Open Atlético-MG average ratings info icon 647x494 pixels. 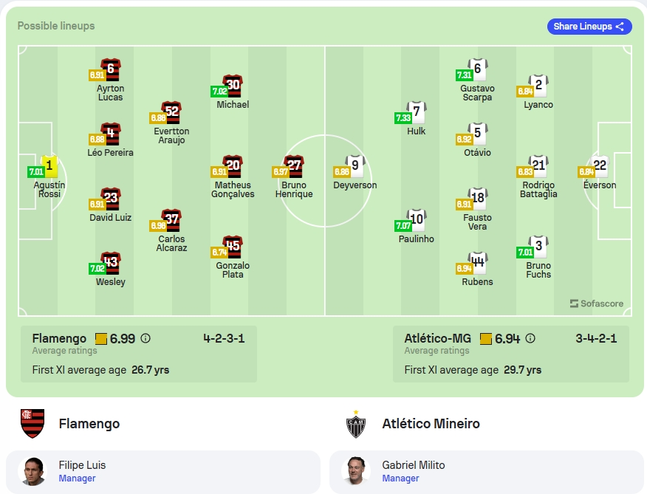pyautogui.click(x=530, y=338)
